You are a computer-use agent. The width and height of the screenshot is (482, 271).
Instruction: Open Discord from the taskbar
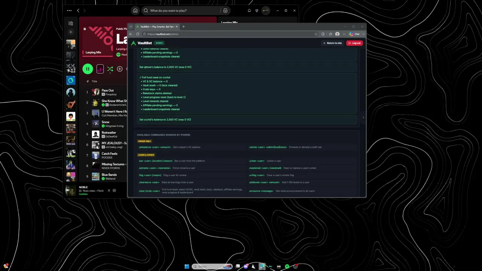tap(246, 266)
